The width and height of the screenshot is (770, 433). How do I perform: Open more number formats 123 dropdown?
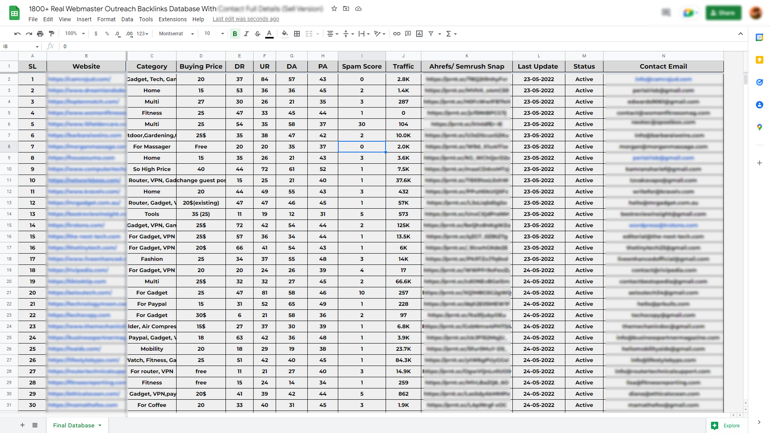[142, 34]
